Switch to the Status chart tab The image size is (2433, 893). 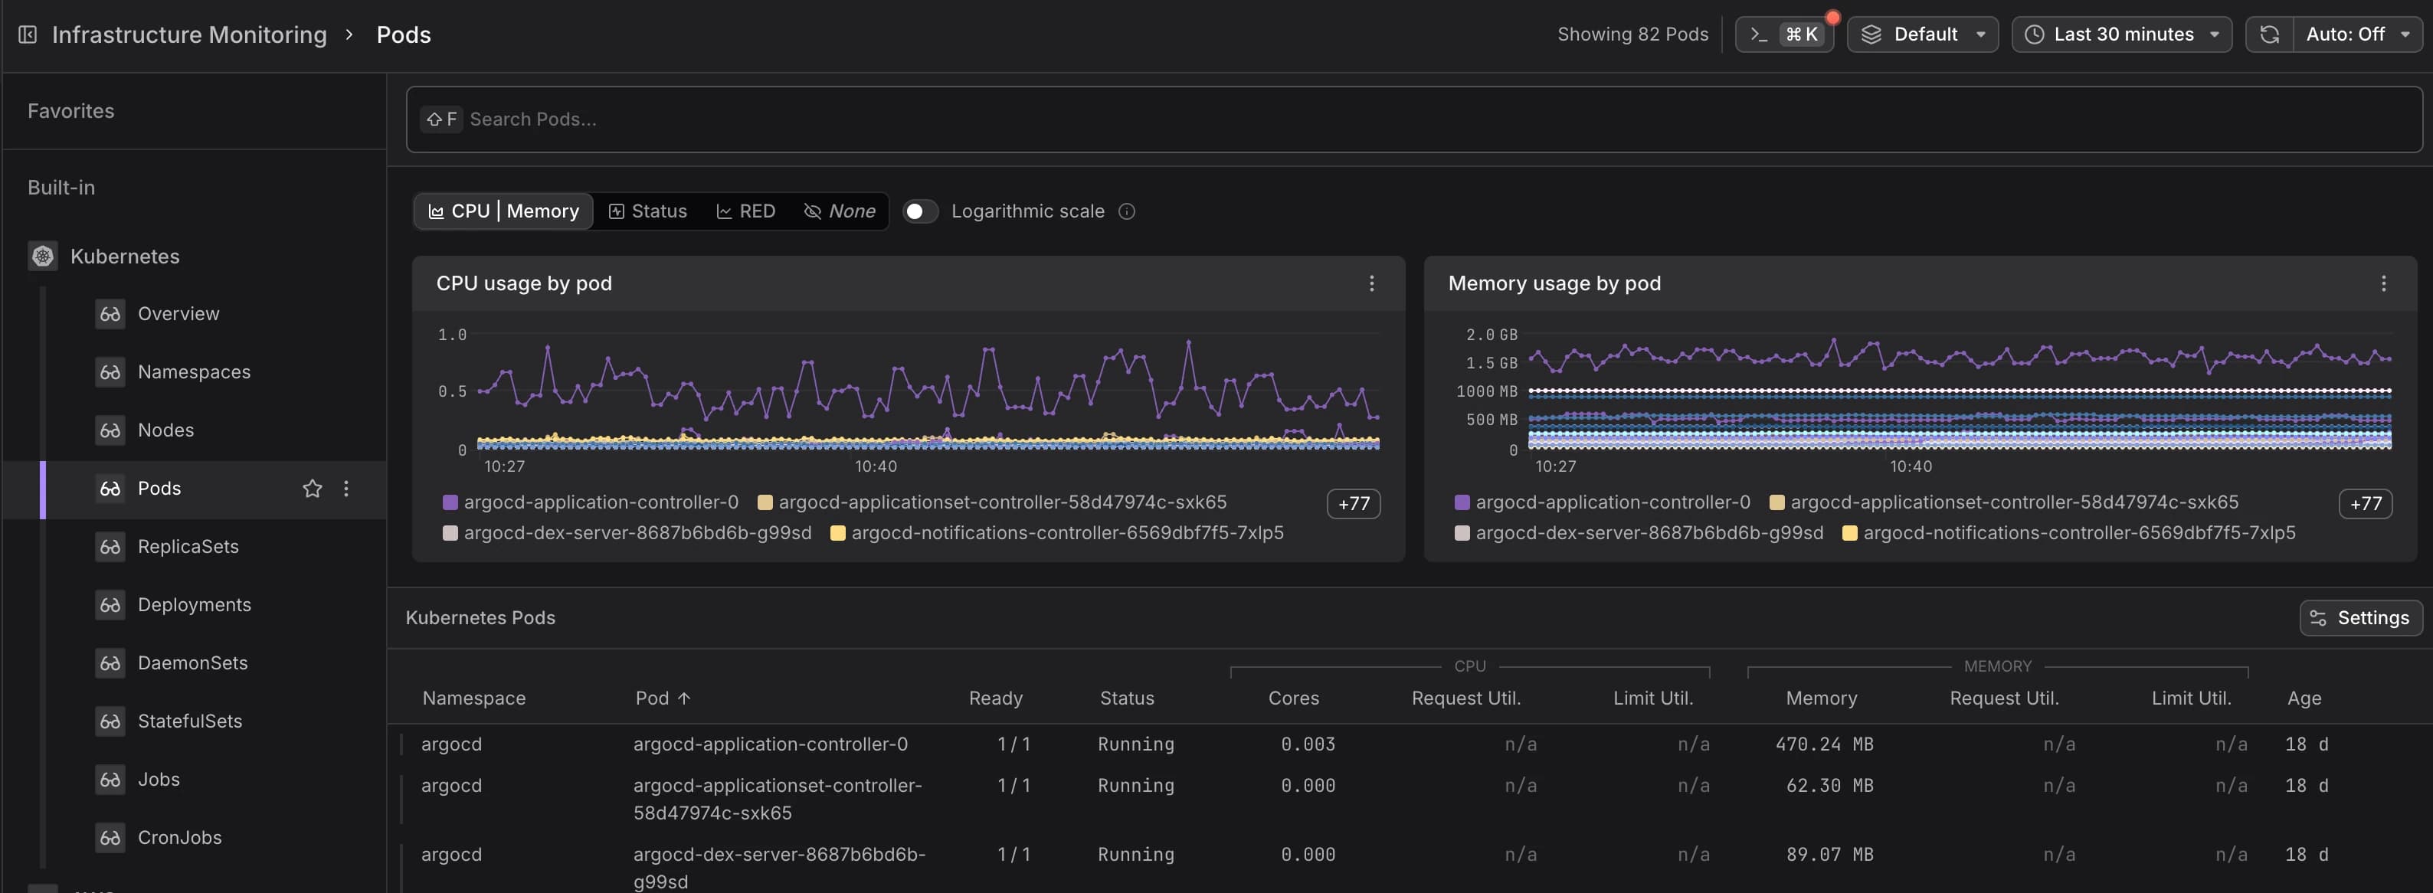click(x=647, y=211)
